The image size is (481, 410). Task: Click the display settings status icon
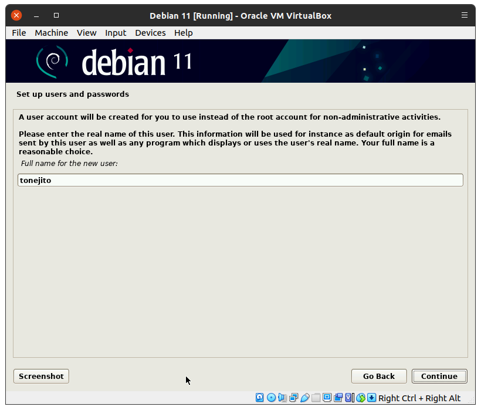click(327, 398)
